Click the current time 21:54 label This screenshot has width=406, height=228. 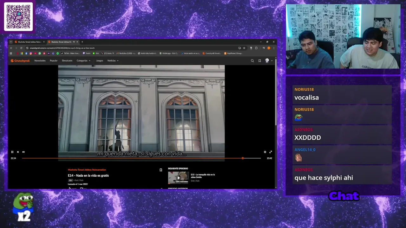tap(13, 158)
